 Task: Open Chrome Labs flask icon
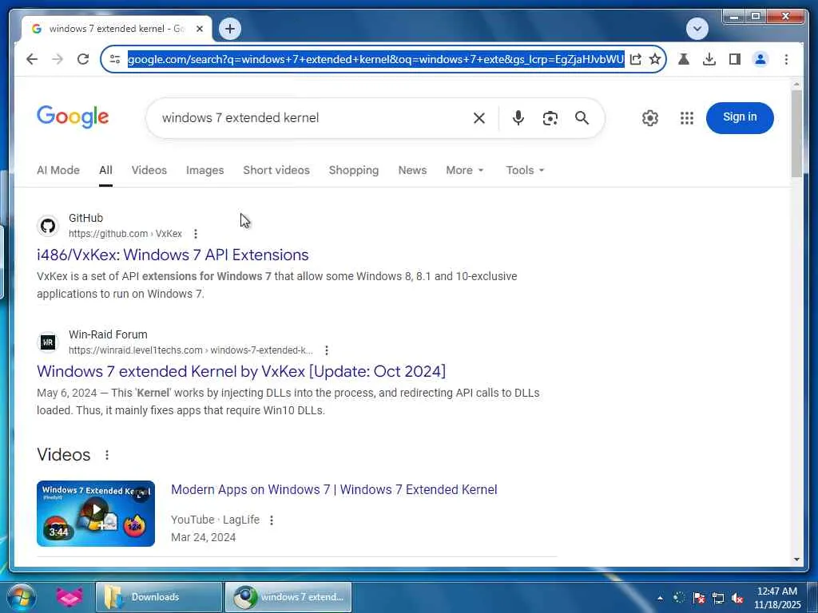[684, 59]
